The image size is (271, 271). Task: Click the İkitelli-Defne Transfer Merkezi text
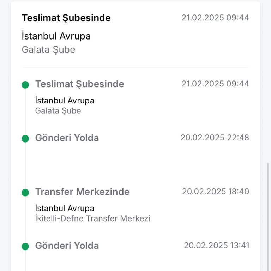click(93, 218)
